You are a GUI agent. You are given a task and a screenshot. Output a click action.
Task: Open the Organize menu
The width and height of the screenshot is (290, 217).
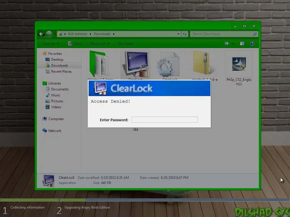click(x=50, y=44)
